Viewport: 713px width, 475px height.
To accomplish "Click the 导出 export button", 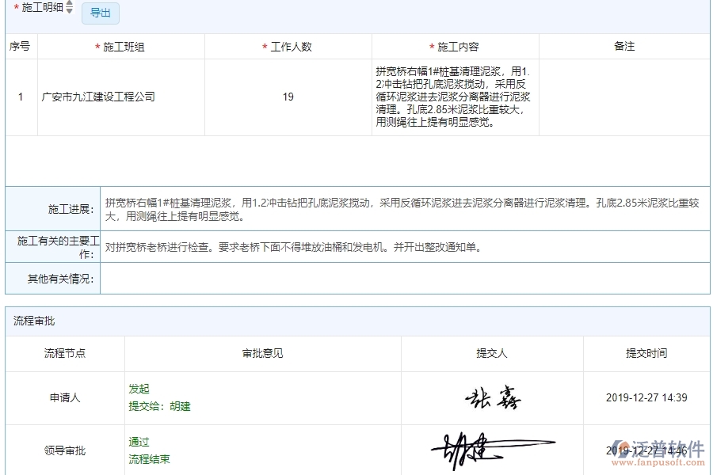I will (101, 13).
